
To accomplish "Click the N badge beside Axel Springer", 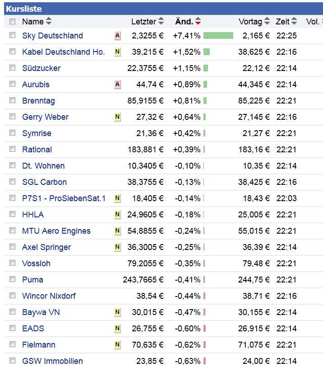I will pos(118,247).
